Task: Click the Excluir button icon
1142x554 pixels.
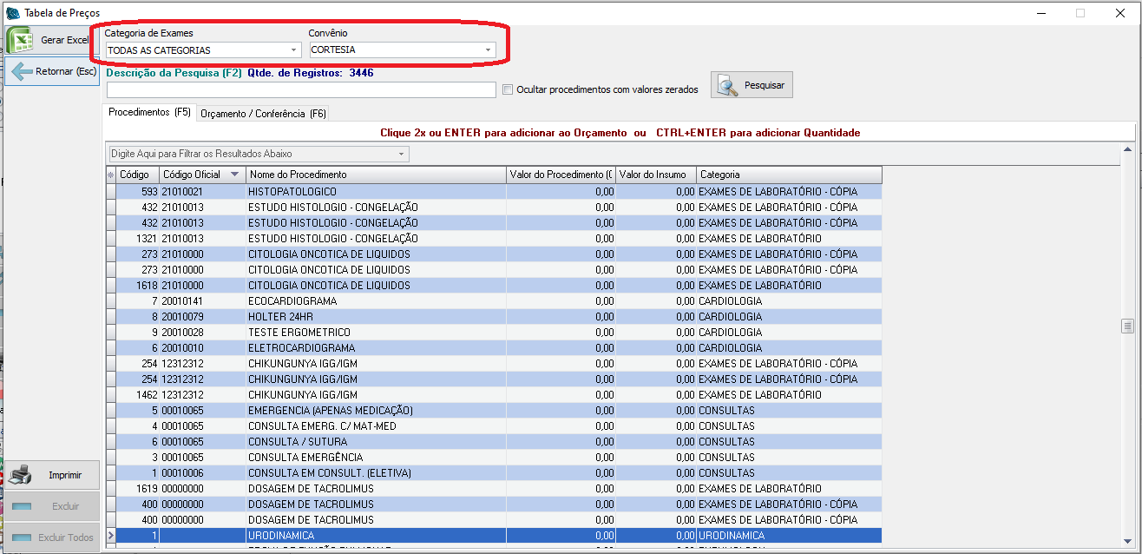Action: (22, 506)
